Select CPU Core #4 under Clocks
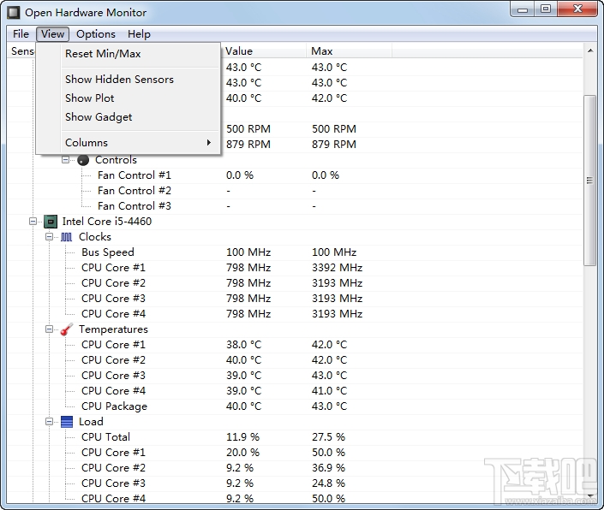The width and height of the screenshot is (604, 510). (x=295, y=314)
